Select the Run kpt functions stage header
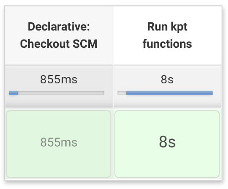Viewport: 228px width, 189px height. pos(167,35)
